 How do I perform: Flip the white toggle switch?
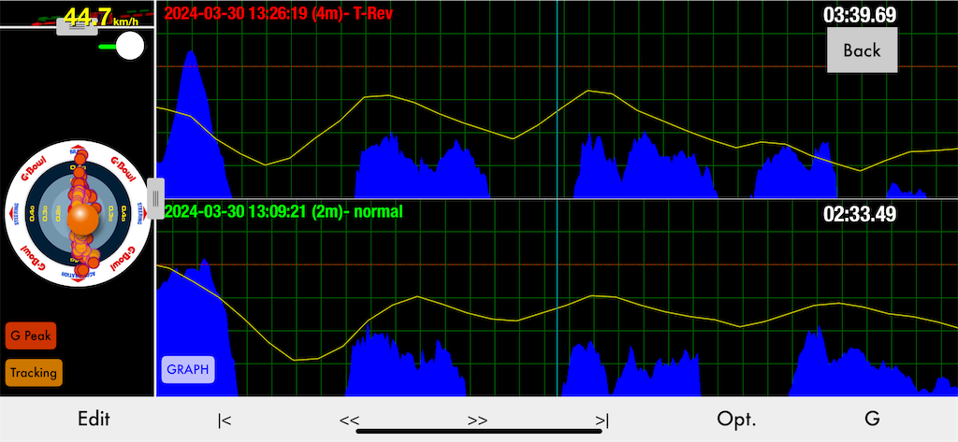tap(122, 46)
